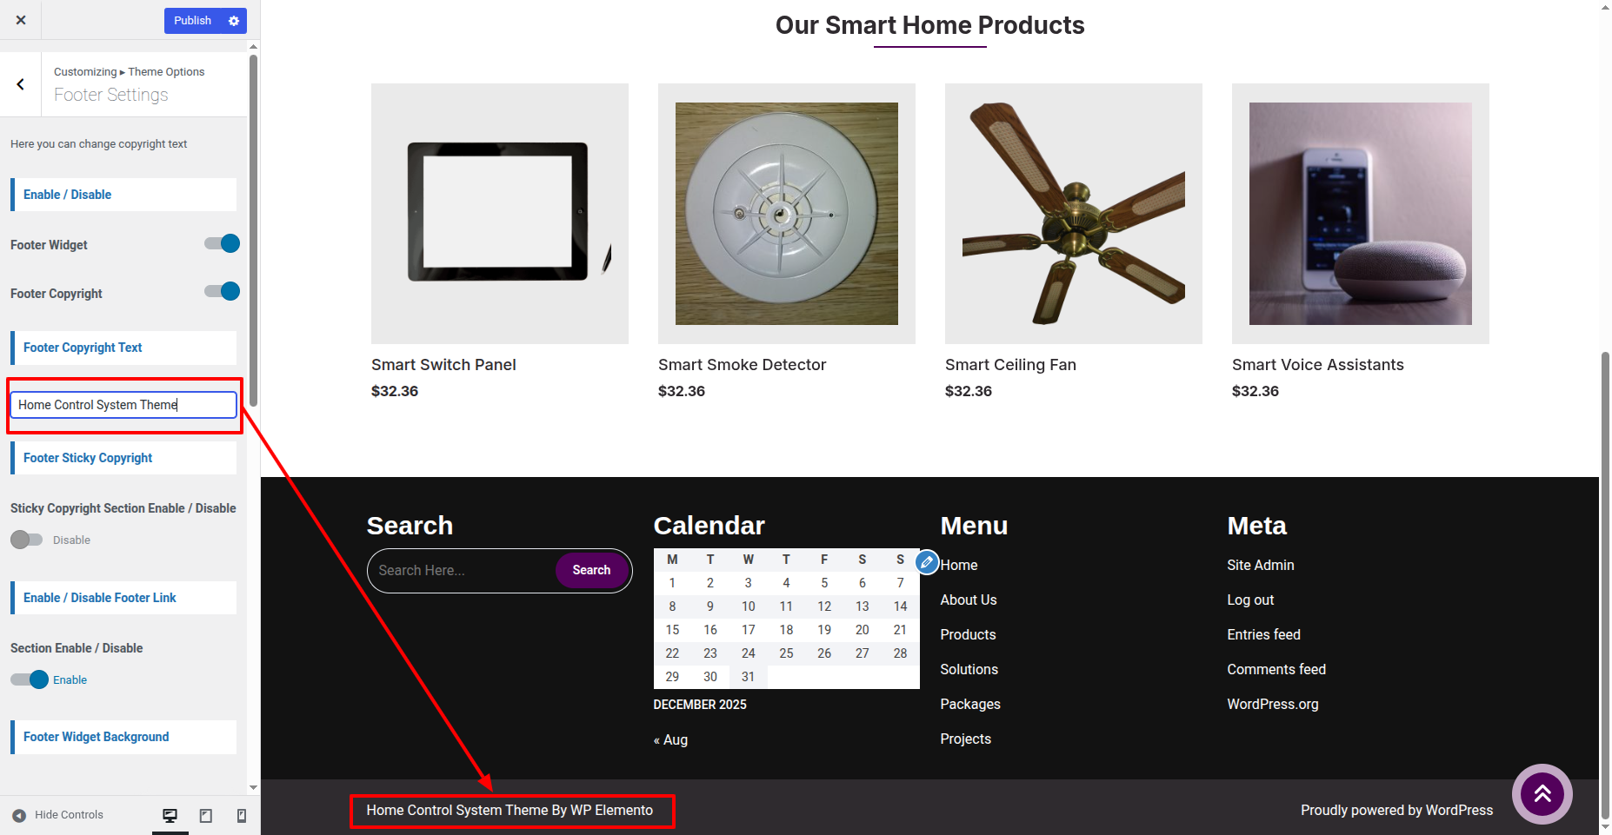Click the footer copyright text input field
This screenshot has height=835, width=1612.
[123, 405]
